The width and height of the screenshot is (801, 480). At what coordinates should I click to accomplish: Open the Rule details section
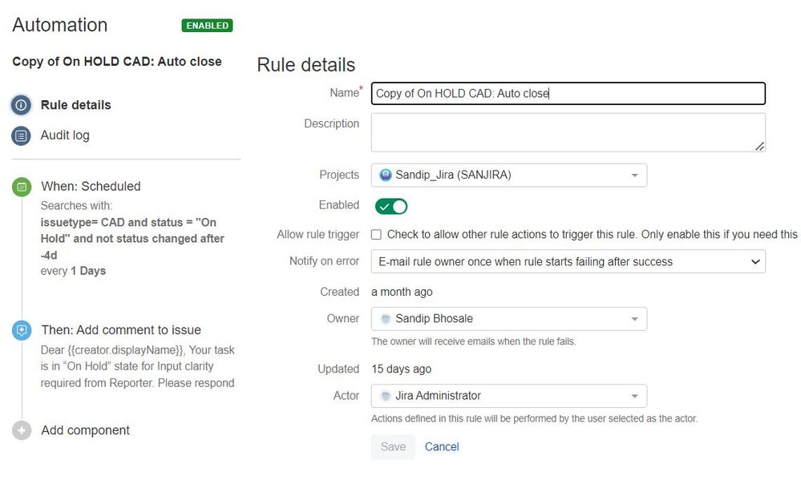(75, 105)
